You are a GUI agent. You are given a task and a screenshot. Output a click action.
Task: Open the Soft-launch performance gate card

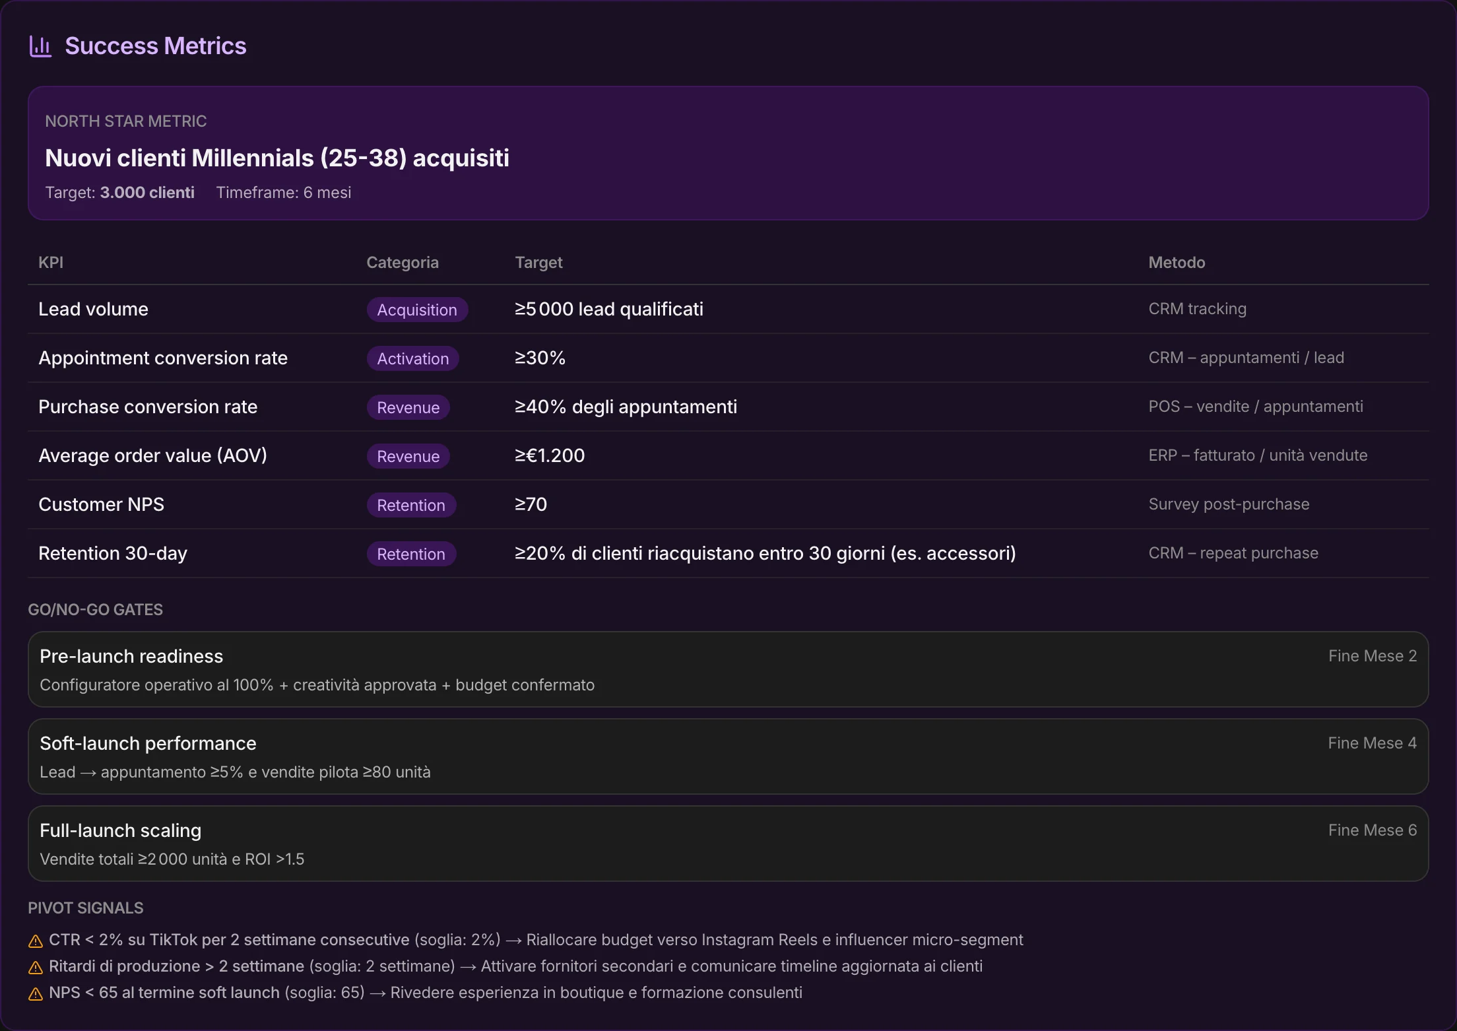[x=728, y=756]
